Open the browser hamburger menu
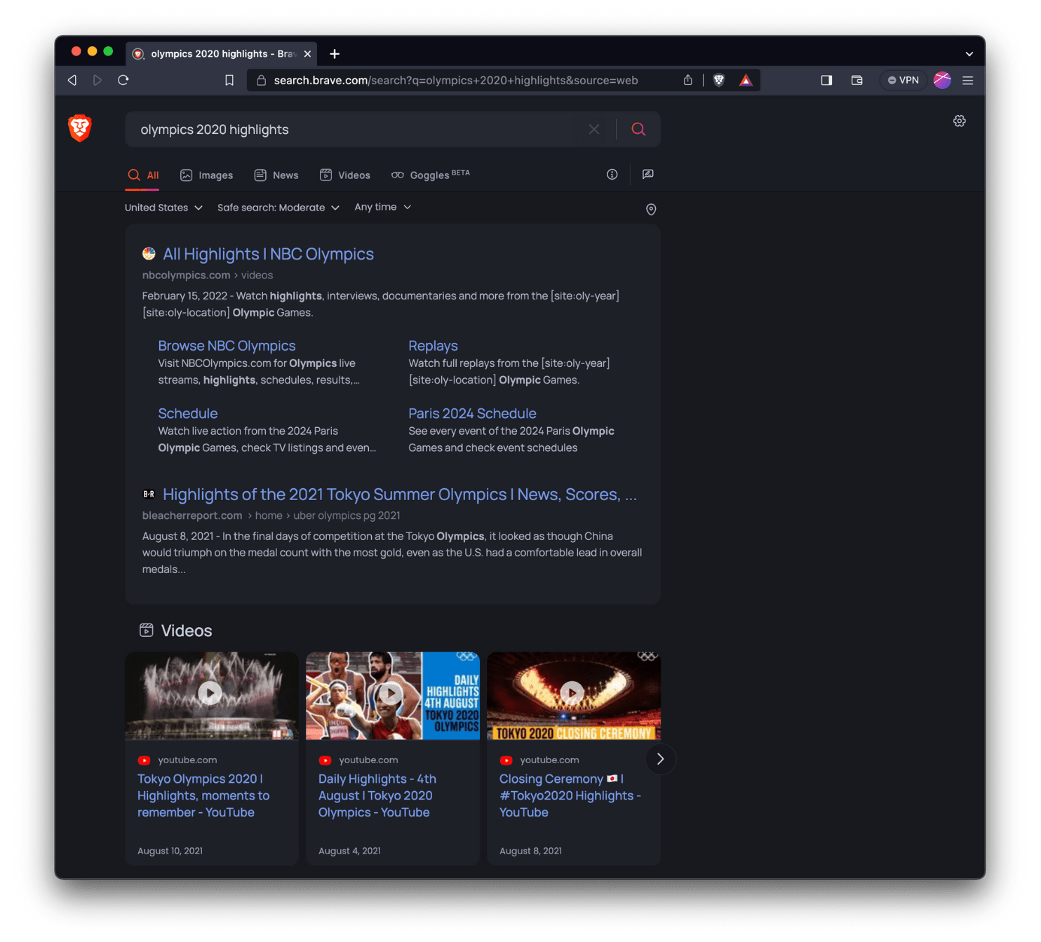1041x942 pixels. [968, 81]
